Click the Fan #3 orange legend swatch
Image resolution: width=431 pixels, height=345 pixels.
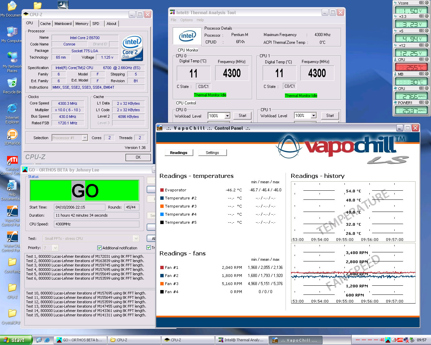162,284
